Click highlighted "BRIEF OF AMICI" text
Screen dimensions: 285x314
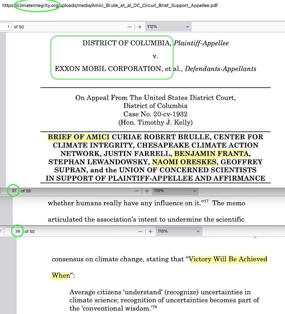tap(78, 137)
